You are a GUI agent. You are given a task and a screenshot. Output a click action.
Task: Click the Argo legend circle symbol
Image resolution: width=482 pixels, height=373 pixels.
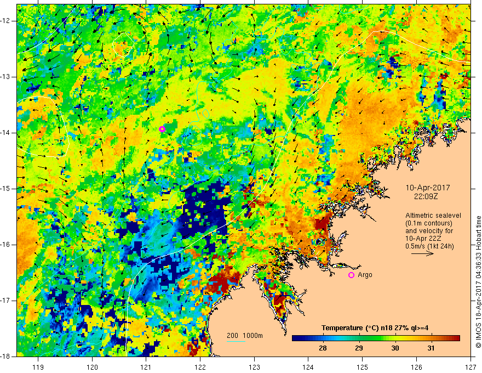point(351,275)
